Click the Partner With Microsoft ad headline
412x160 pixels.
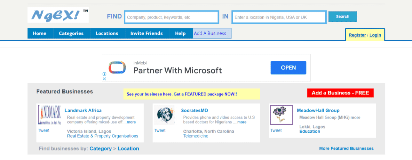[178, 70]
